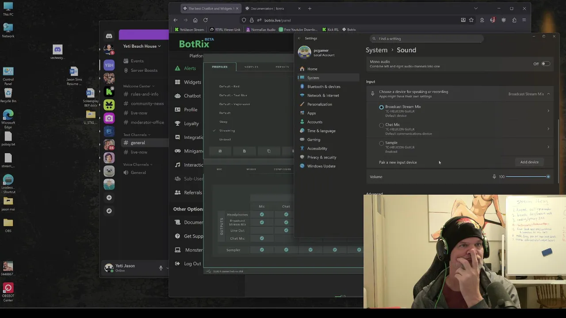Click the System breadcrumb in Settings
Image resolution: width=566 pixels, height=318 pixels.
[376, 50]
